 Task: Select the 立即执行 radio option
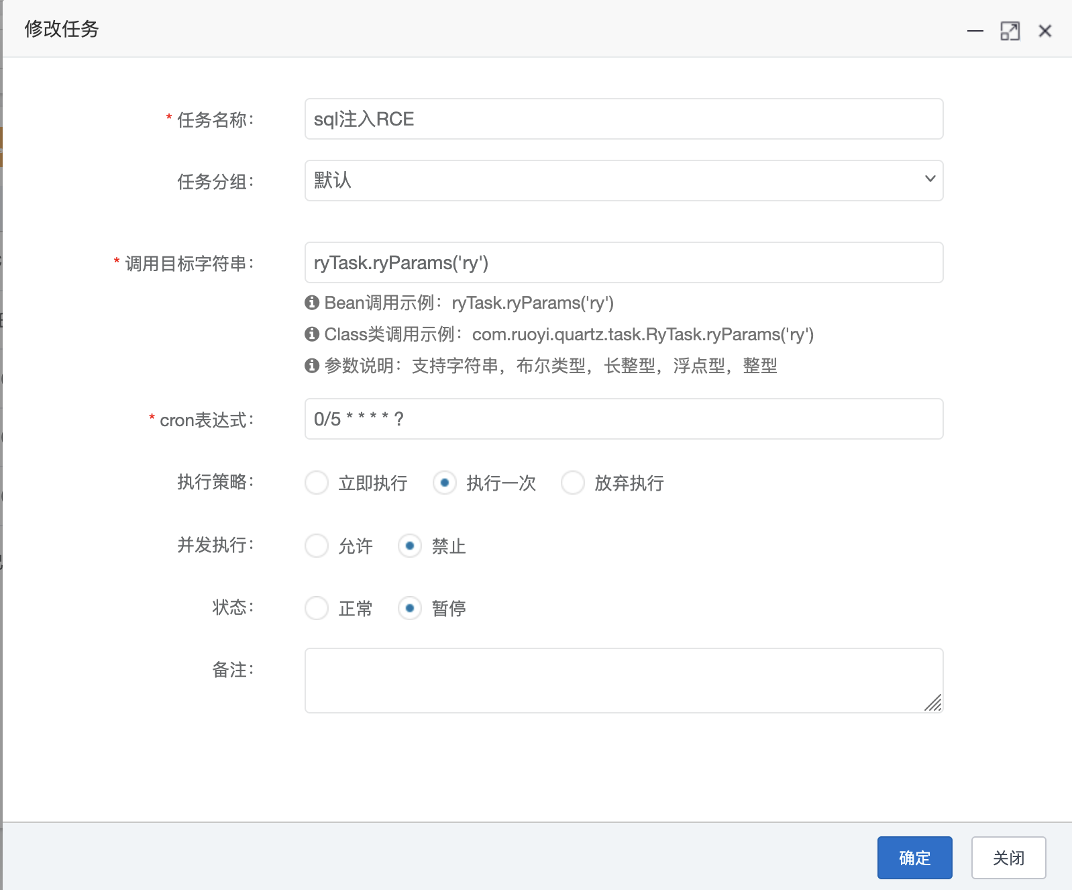pos(317,483)
